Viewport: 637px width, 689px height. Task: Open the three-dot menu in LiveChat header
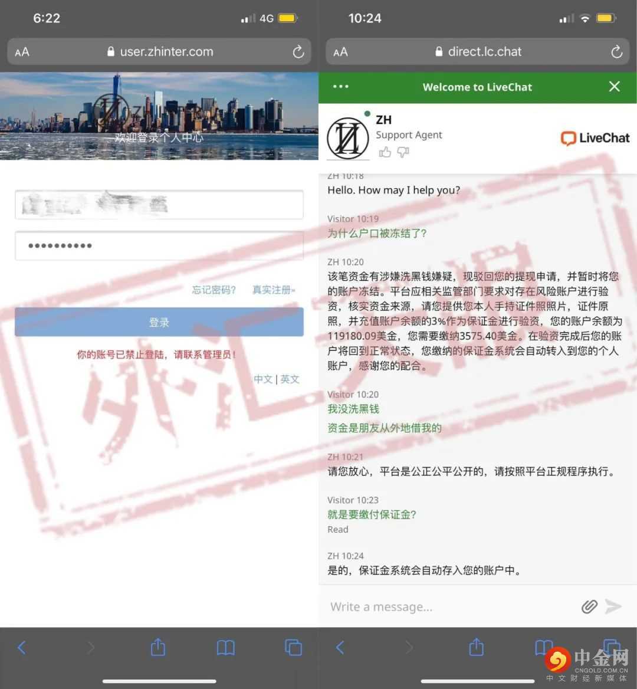pos(340,86)
